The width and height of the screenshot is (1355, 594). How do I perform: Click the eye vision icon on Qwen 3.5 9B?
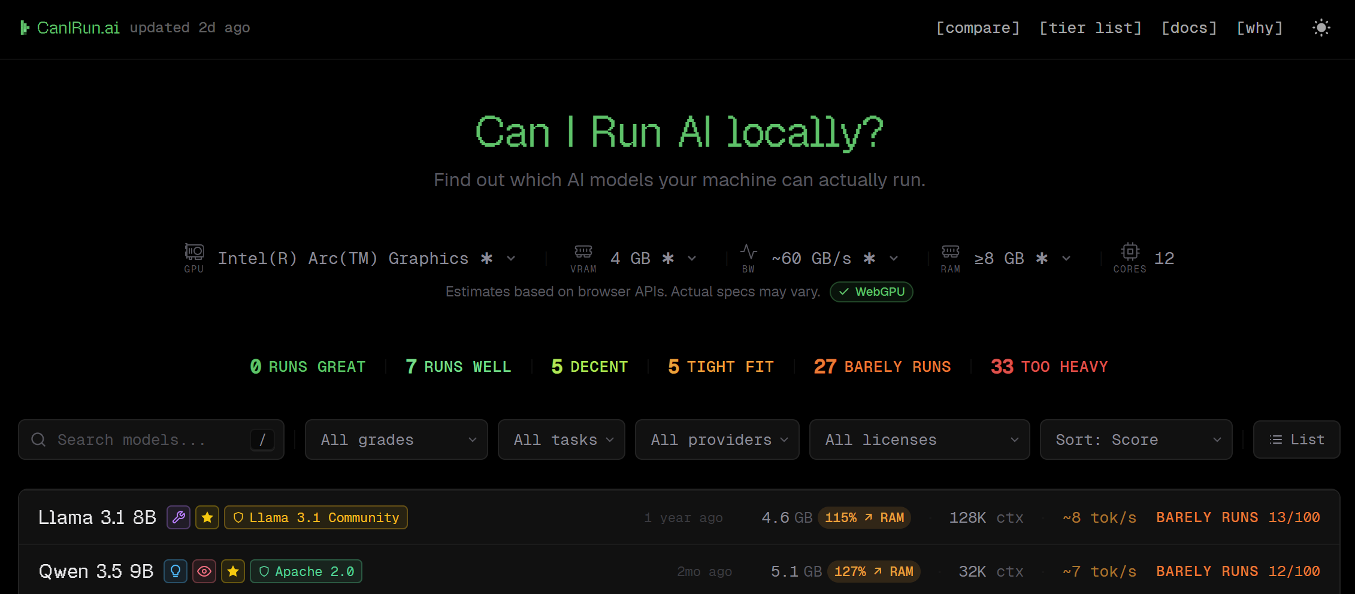click(204, 571)
